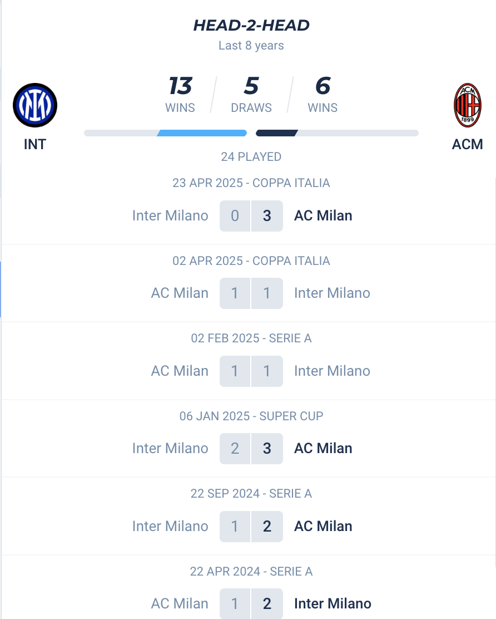Open the 22 SEP 2024 Serie A match
Image resolution: width=496 pixels, height=619 pixels.
249,517
